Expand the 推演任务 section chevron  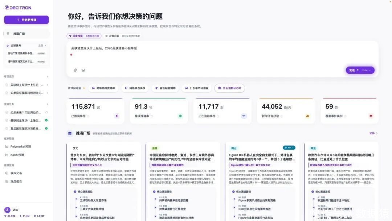[x=48, y=104]
